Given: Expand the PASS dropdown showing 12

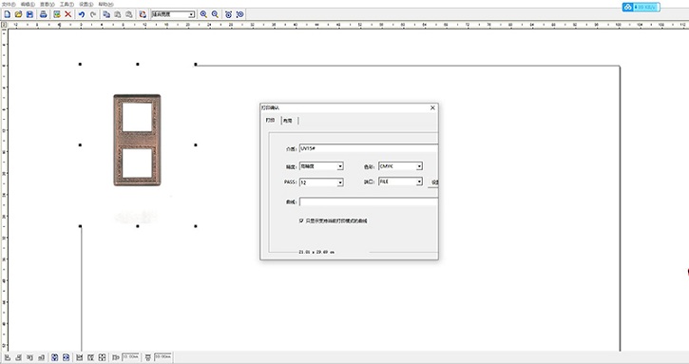Looking at the screenshot, I should click(x=340, y=182).
